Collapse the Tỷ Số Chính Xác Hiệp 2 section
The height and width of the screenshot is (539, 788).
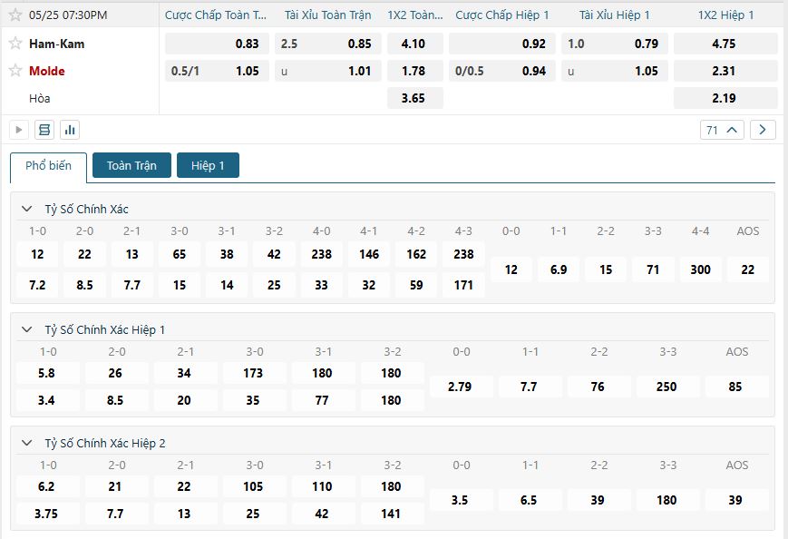(x=26, y=443)
